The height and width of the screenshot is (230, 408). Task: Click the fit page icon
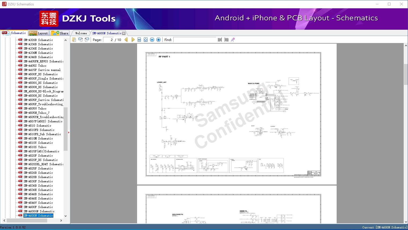click(x=146, y=40)
